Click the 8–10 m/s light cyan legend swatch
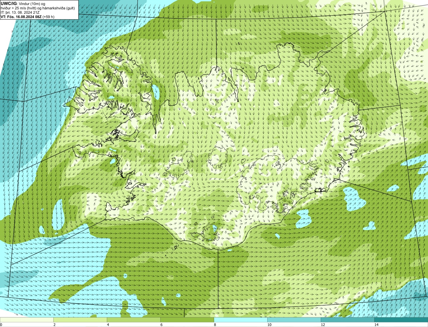The height and width of the screenshot is (327, 428). pyautogui.click(x=241, y=320)
